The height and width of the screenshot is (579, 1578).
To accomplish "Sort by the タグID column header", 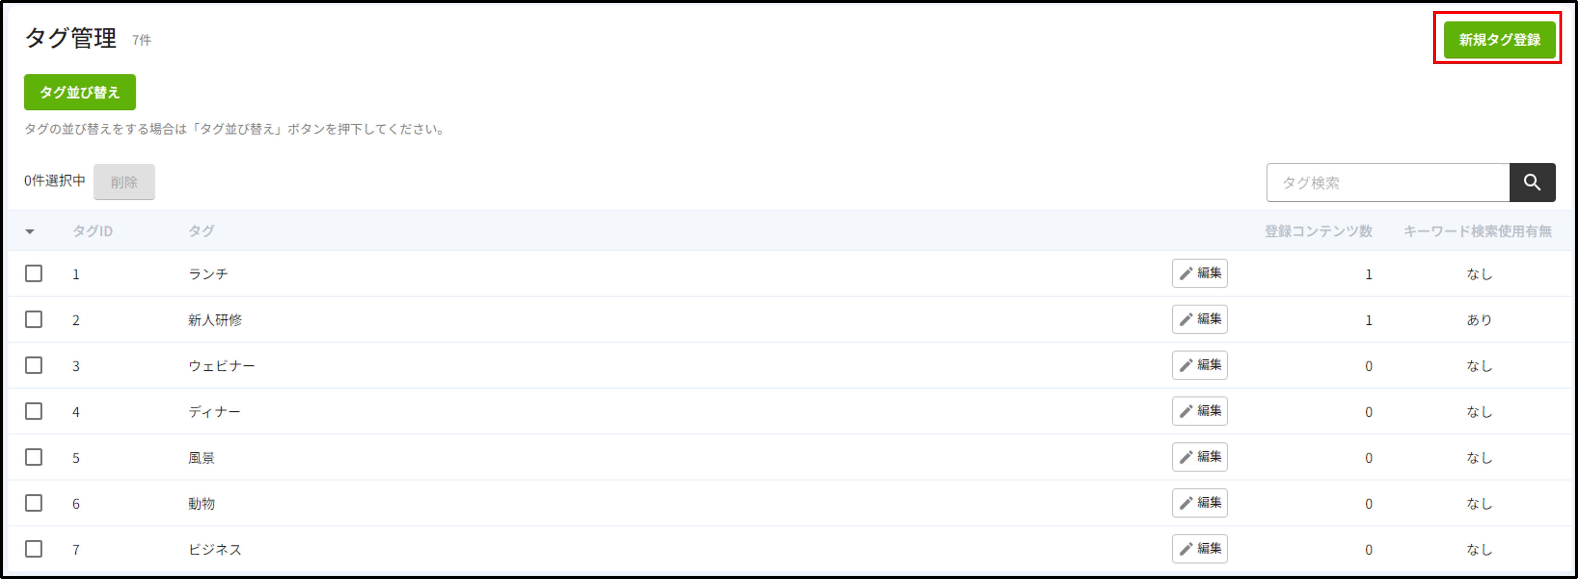I will click(x=93, y=231).
